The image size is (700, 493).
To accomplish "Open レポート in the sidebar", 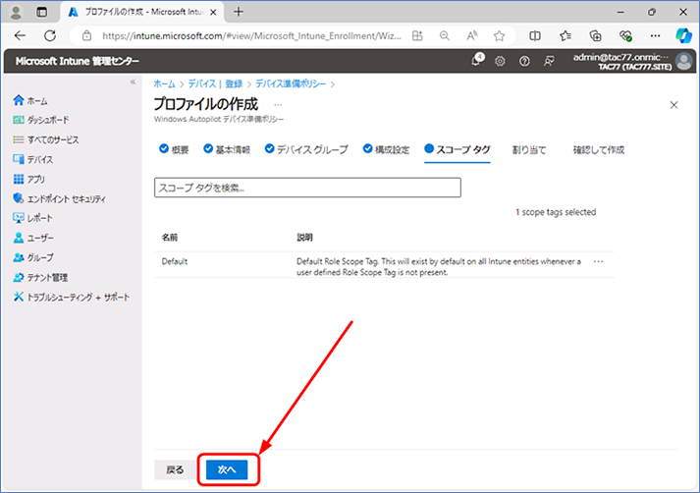I will (x=33, y=218).
